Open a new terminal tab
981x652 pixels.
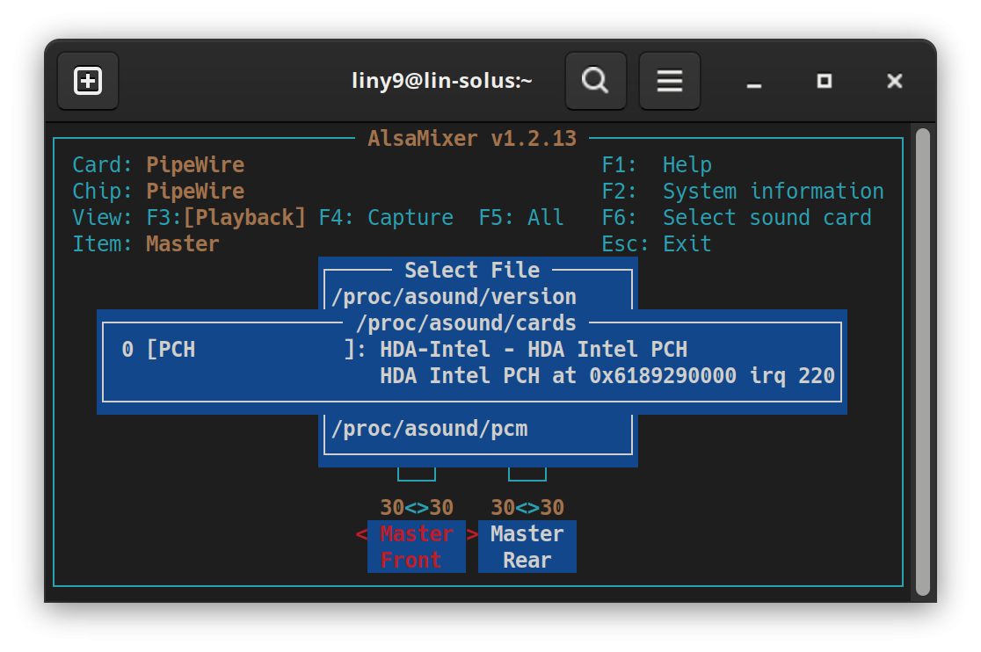87,81
